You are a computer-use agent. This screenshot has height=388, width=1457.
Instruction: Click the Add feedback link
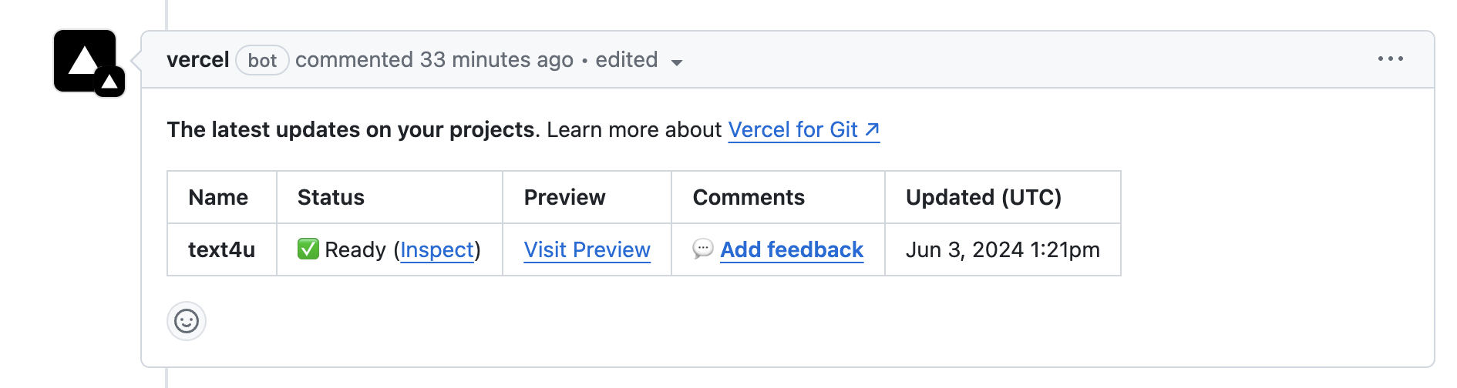pos(792,250)
